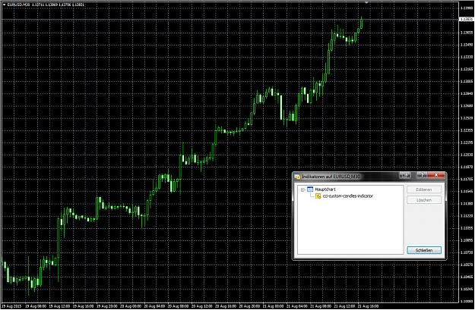Image resolution: width=475 pixels, height=310 pixels.
Task: Click the help question mark button in dialog title bar
Action: tap(422, 175)
